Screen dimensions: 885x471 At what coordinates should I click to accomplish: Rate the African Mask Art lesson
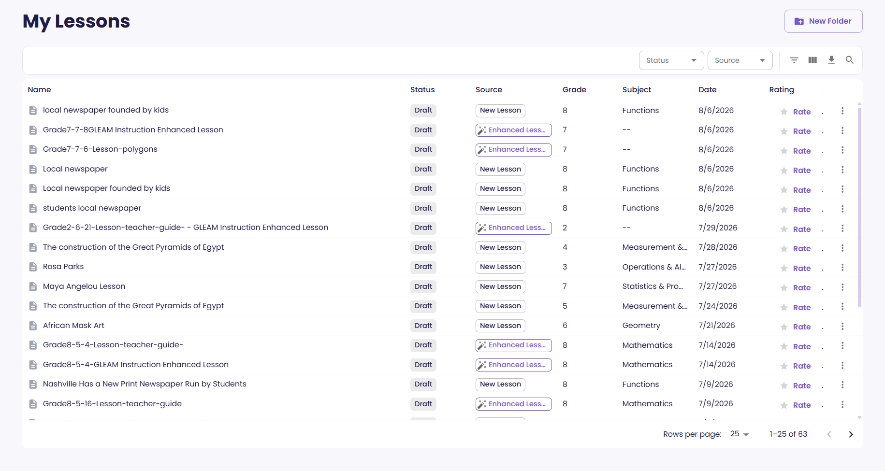click(x=802, y=327)
